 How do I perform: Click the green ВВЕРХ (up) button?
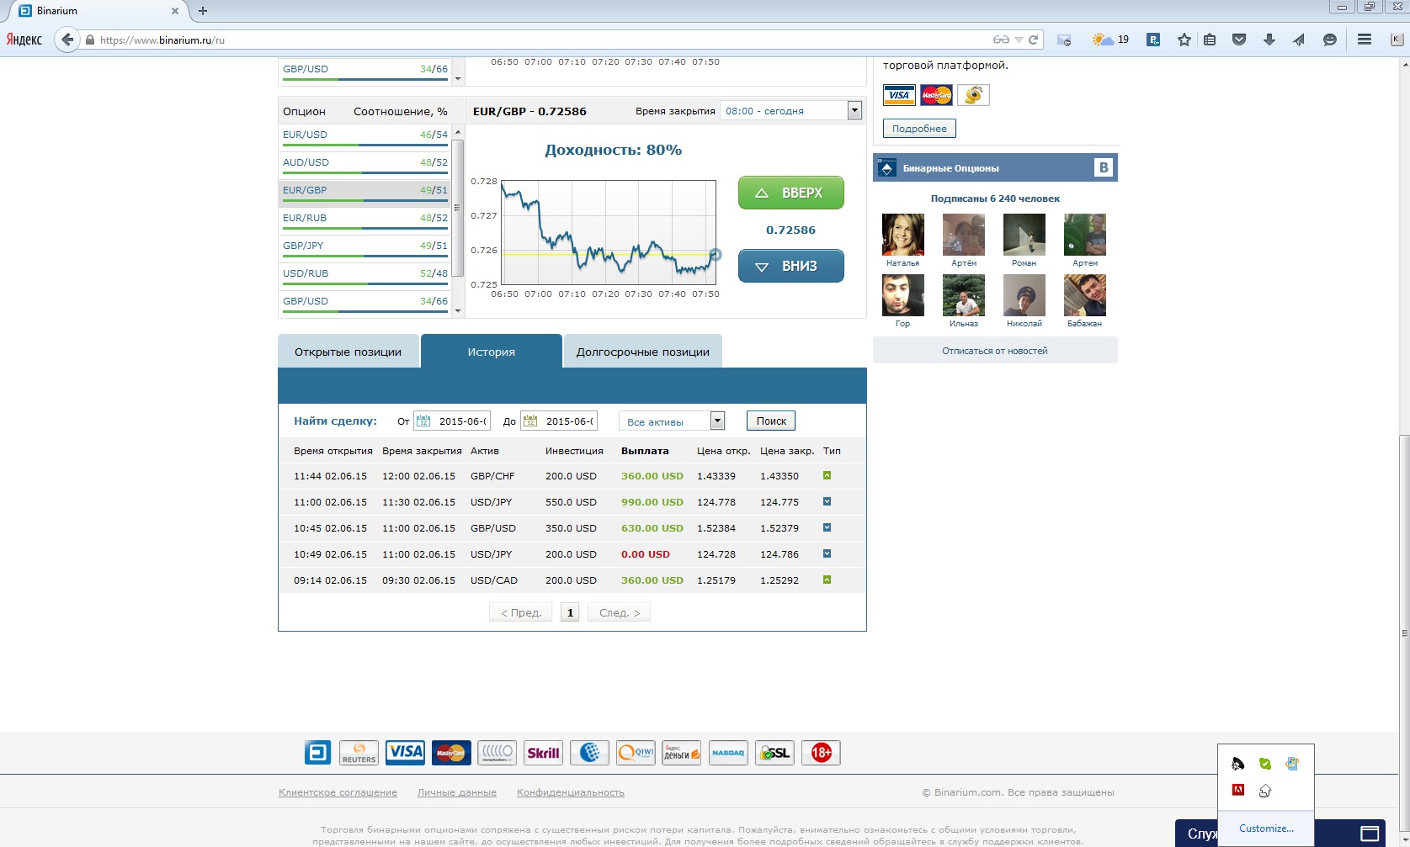pyautogui.click(x=790, y=193)
